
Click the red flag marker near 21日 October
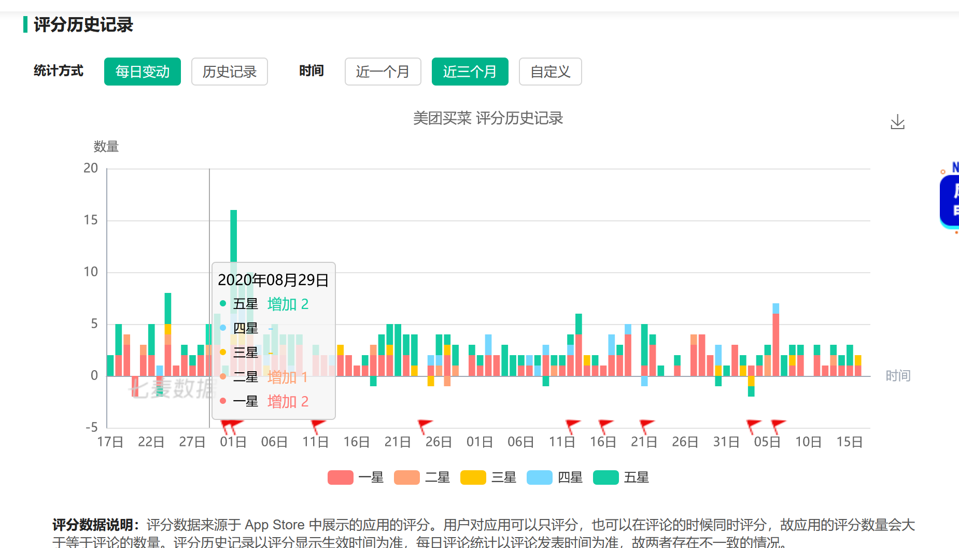coord(646,426)
